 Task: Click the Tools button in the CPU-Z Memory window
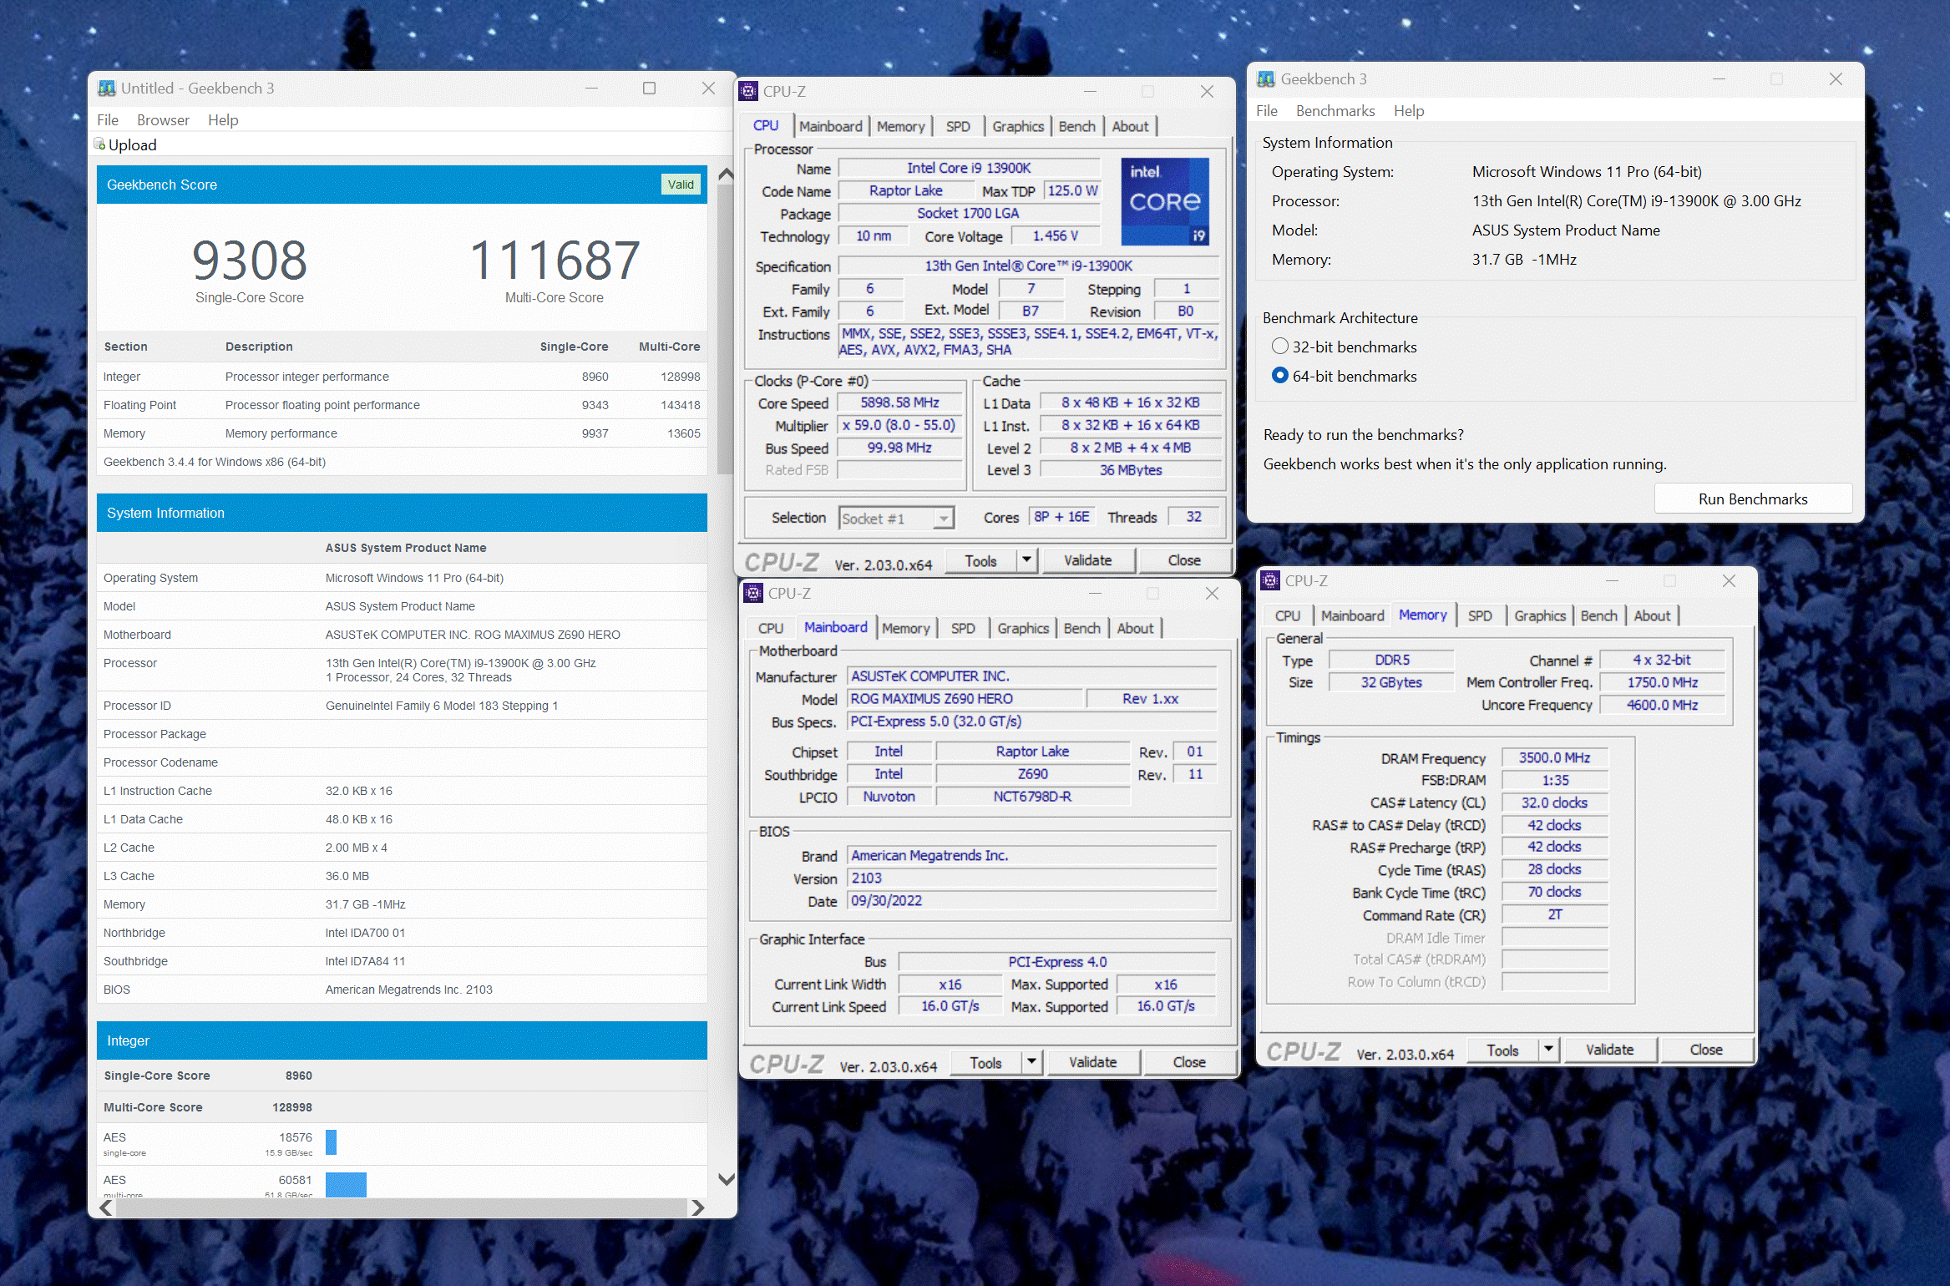click(1502, 1050)
